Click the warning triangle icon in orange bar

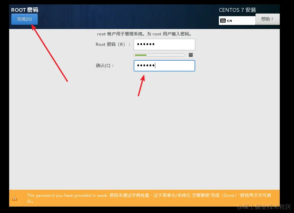(x=15, y=198)
